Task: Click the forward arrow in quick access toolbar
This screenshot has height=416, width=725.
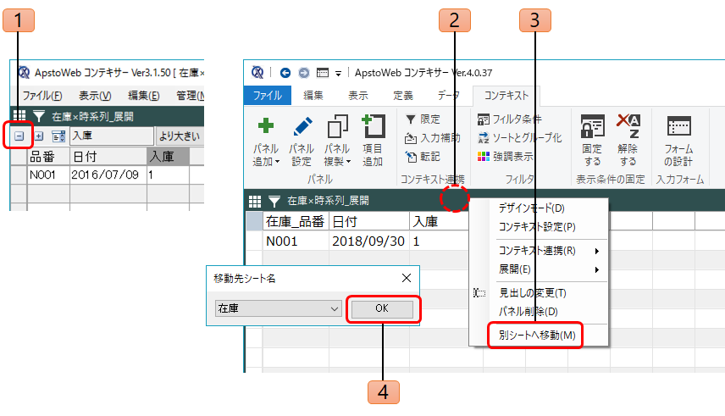Action: (x=303, y=73)
